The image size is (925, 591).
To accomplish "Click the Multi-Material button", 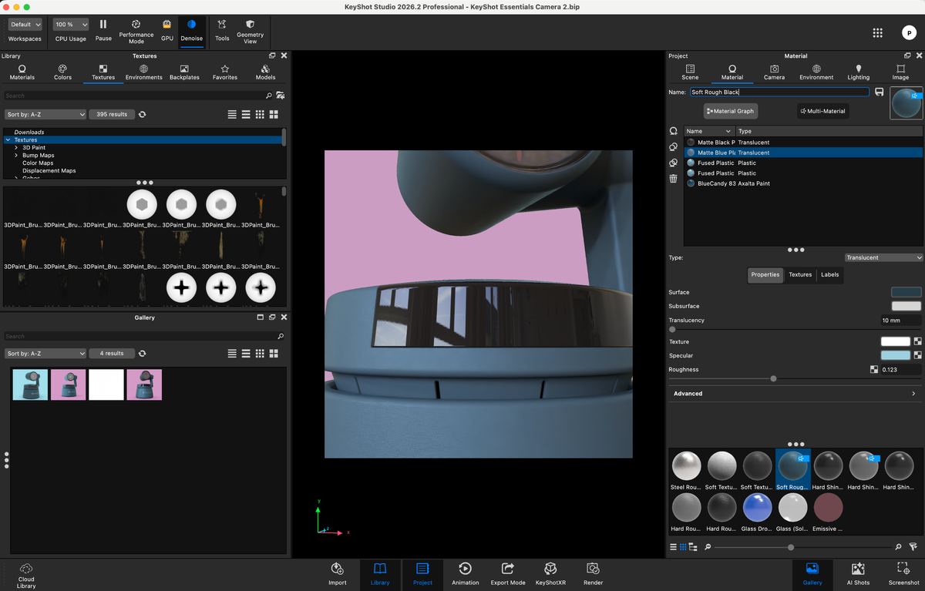I will (x=823, y=111).
